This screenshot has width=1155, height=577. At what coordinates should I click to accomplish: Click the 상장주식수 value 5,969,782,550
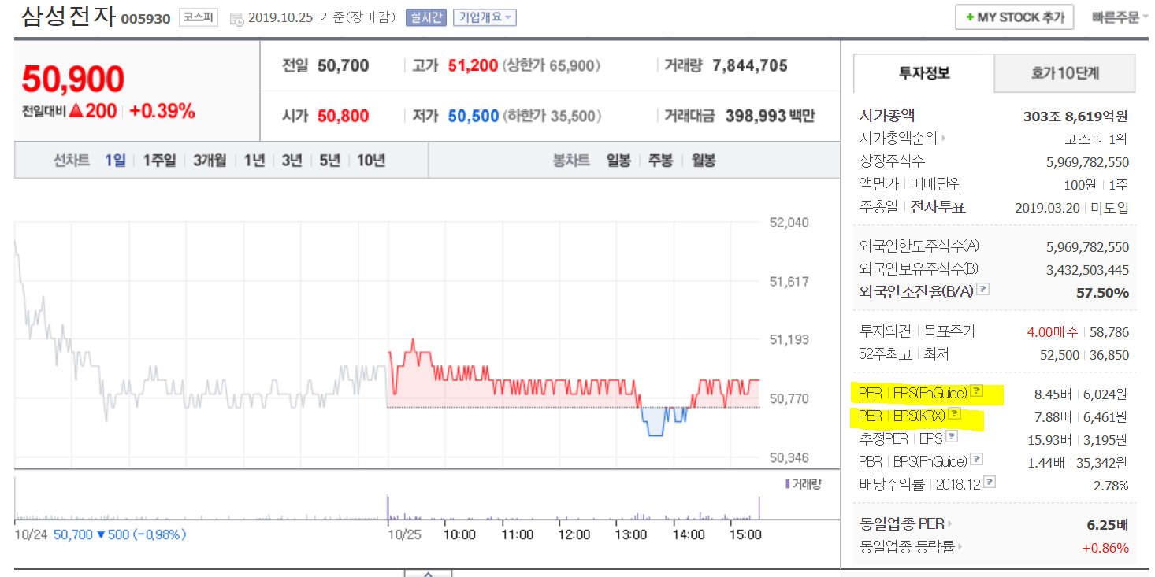tap(1088, 161)
